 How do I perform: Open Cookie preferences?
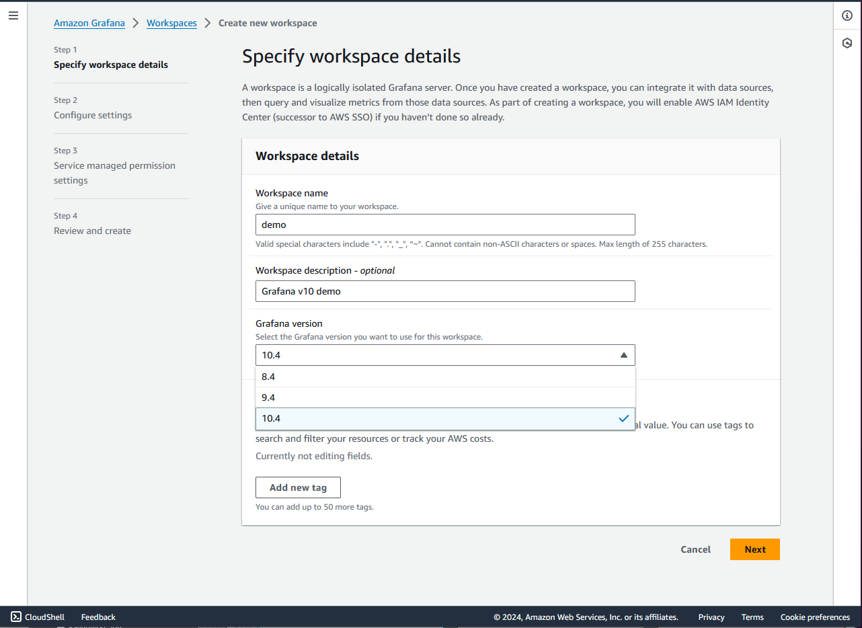(815, 617)
